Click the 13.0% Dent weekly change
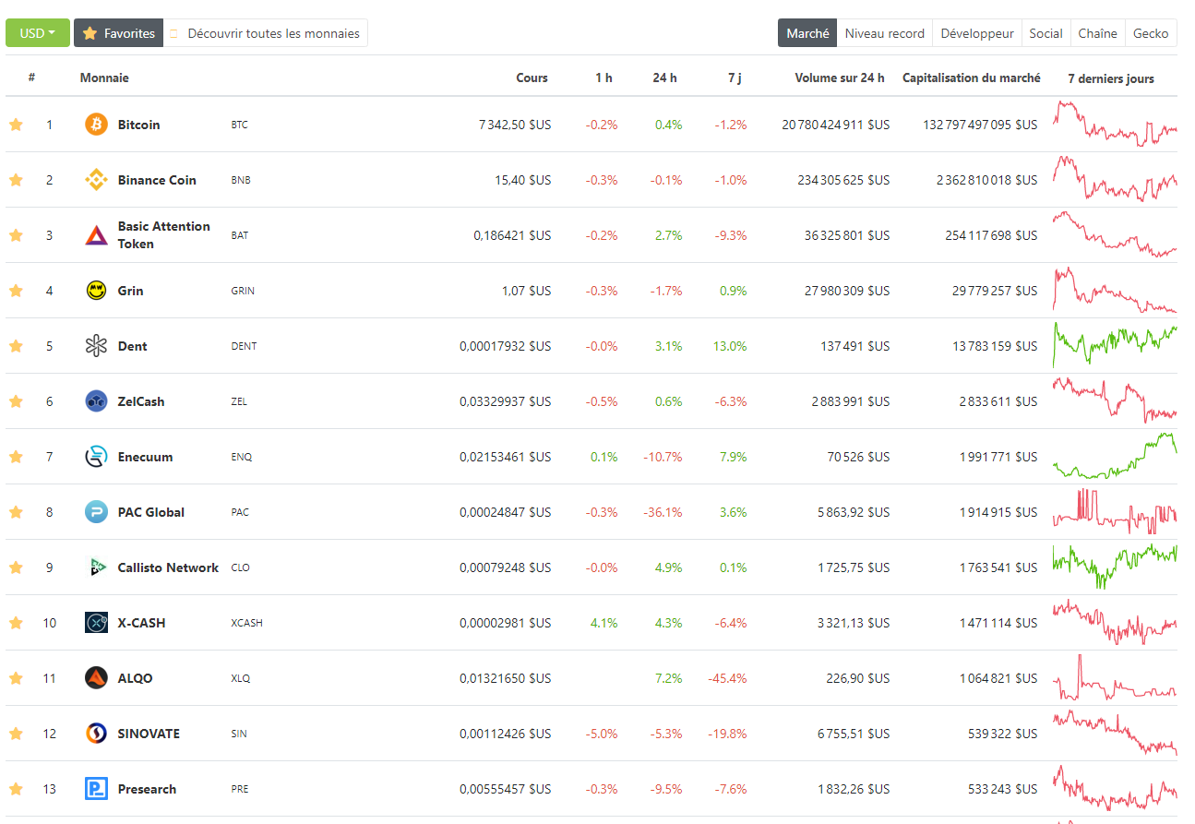 (730, 346)
